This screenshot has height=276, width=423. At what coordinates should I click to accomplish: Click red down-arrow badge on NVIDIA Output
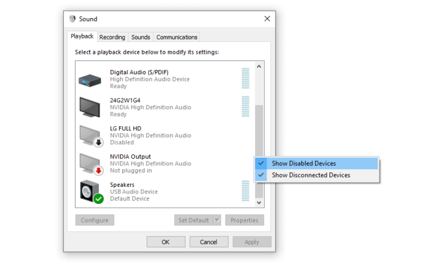pos(99,170)
